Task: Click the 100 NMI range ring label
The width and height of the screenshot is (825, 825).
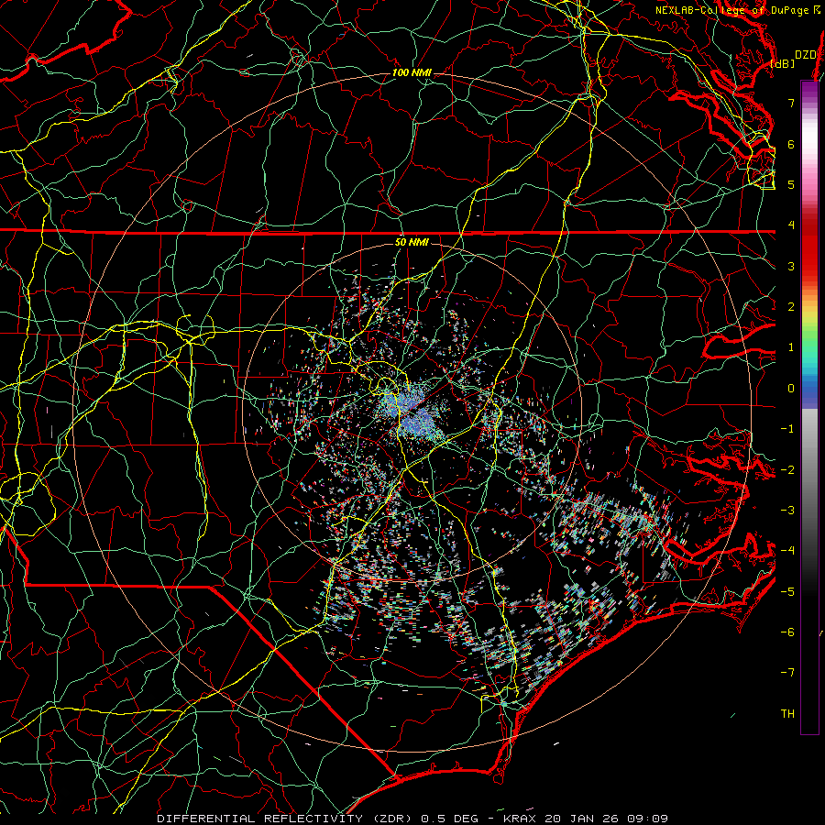Action: (412, 72)
